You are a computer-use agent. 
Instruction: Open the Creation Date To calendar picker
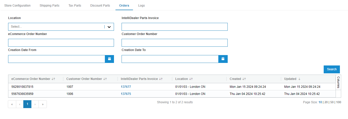(x=223, y=59)
